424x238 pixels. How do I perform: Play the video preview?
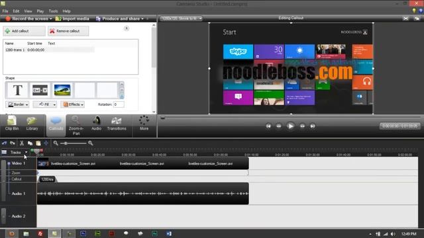pos(290,126)
